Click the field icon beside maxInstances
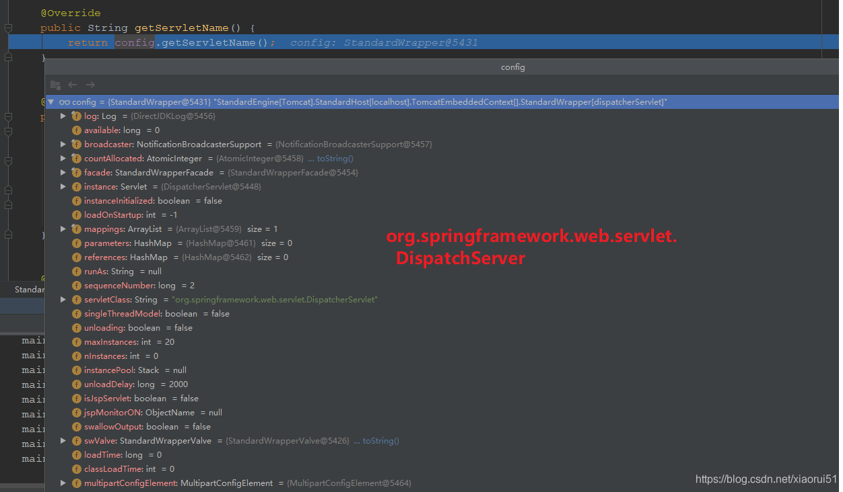This screenshot has width=843, height=492. pyautogui.click(x=77, y=342)
